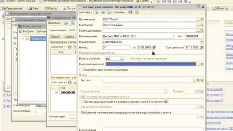Switch to the Касса tab

click(x=51, y=8)
